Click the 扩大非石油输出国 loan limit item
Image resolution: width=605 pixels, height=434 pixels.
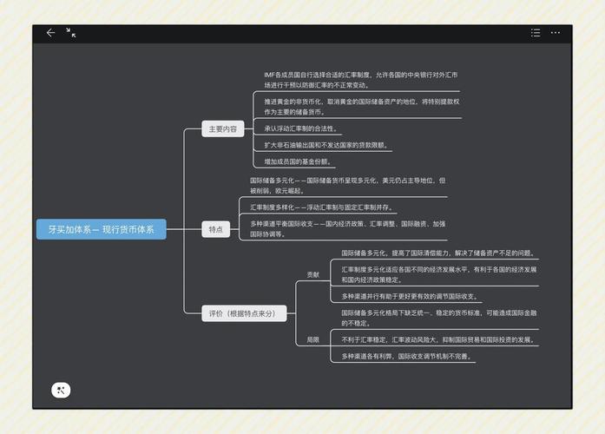[x=326, y=145]
